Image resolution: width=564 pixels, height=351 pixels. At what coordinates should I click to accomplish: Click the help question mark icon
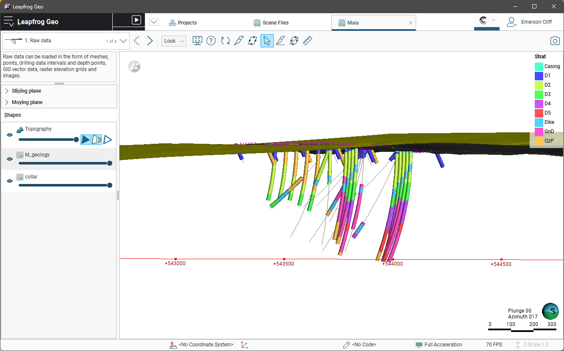point(211,41)
